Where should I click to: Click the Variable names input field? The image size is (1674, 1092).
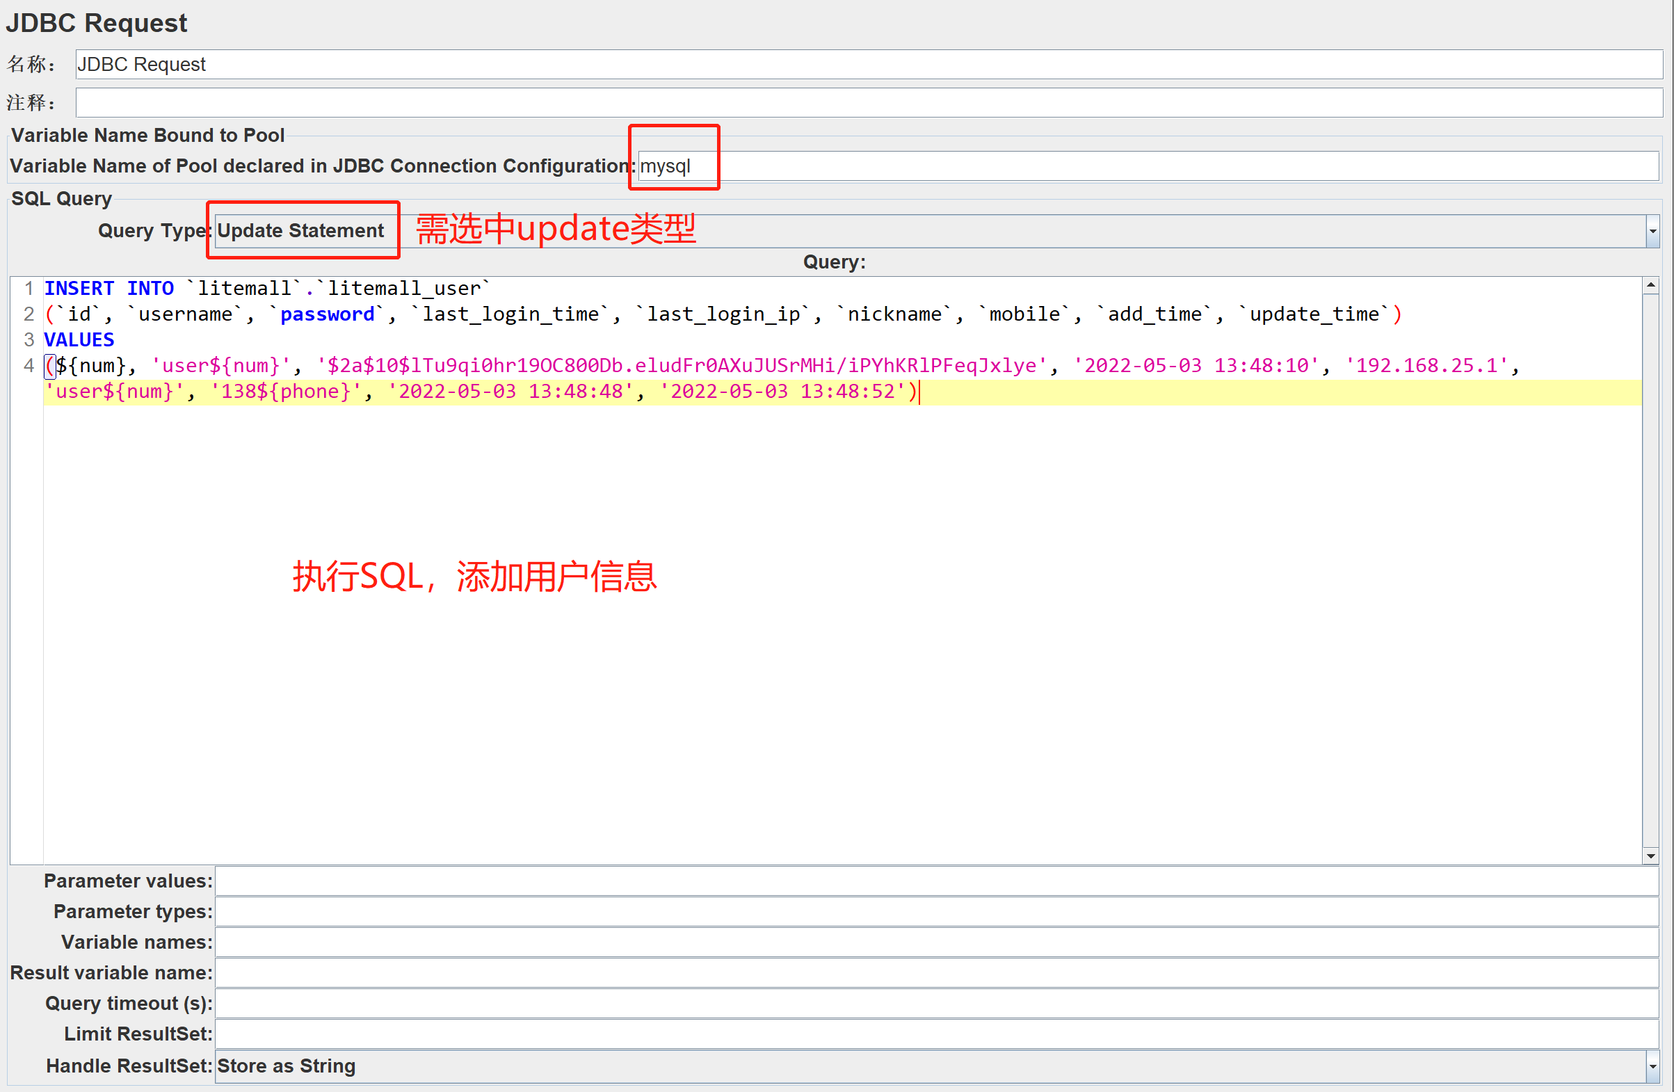click(x=935, y=942)
